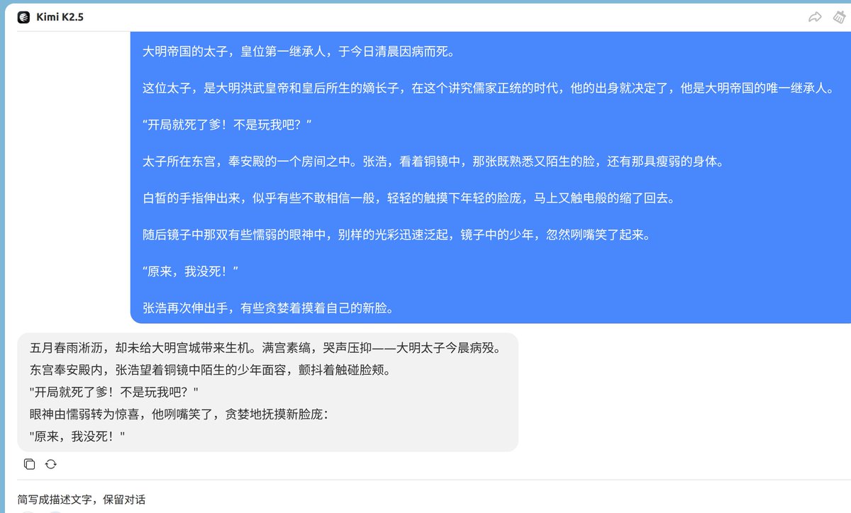Select the blue user message bubble
851x513 pixels.
point(489,177)
